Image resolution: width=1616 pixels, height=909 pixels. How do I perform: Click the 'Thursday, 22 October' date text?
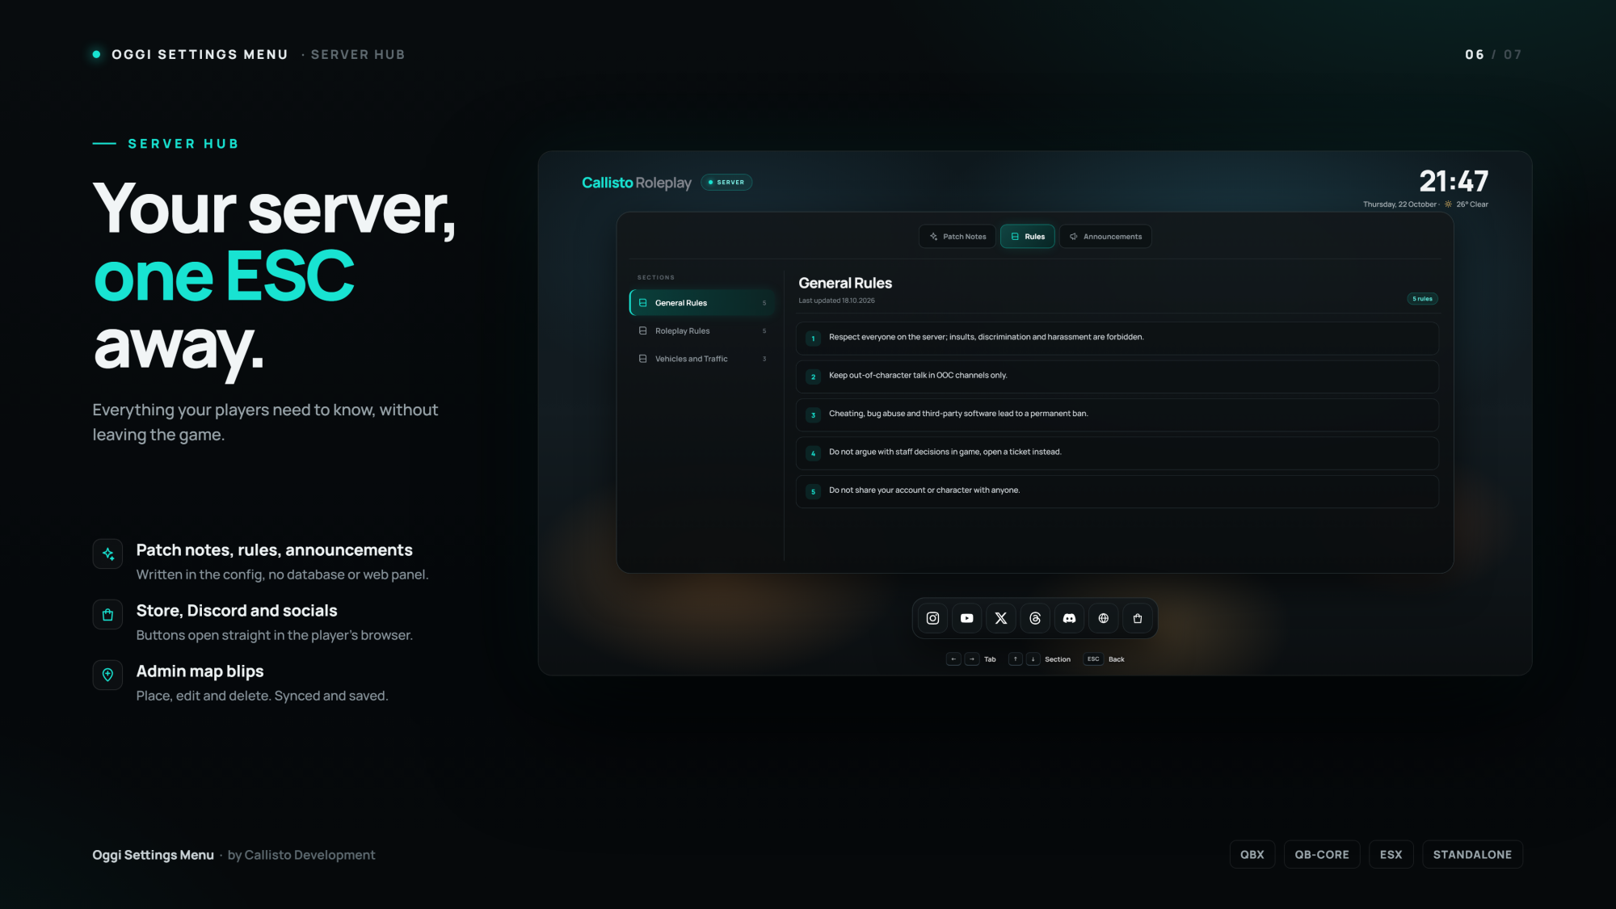(x=1399, y=204)
